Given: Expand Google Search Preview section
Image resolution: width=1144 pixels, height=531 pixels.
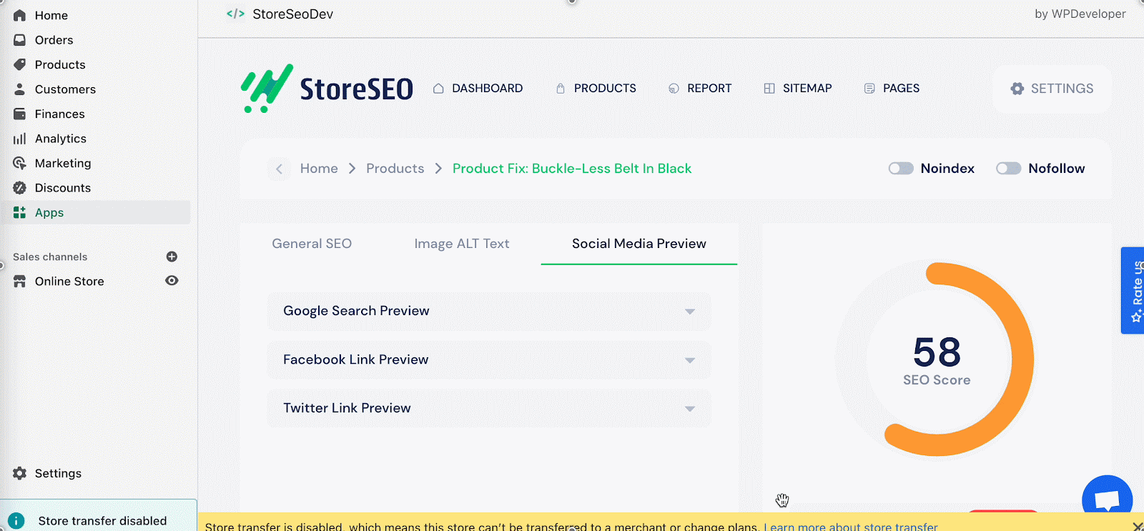Looking at the screenshot, I should (x=489, y=311).
